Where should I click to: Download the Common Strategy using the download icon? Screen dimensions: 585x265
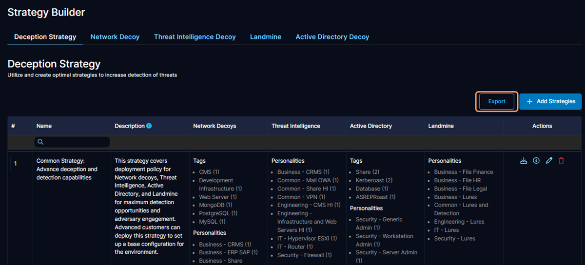(x=524, y=161)
